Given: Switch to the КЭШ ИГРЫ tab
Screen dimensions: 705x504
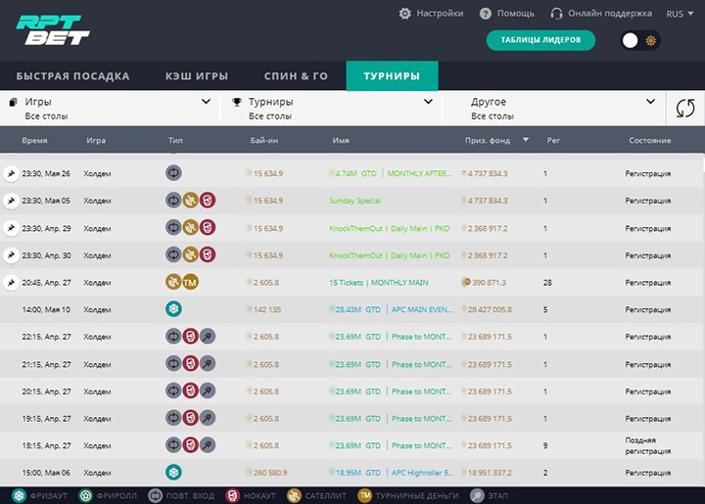Looking at the screenshot, I should click(x=197, y=75).
